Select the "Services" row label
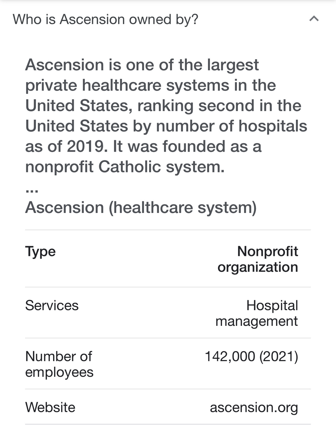 tap(52, 305)
